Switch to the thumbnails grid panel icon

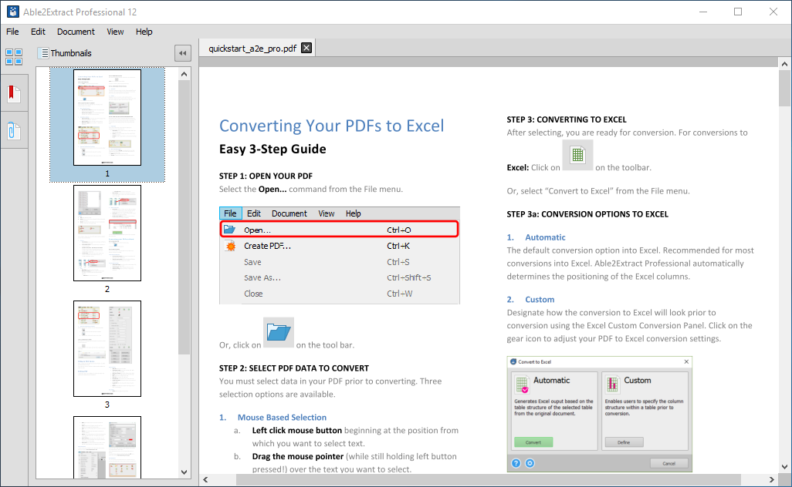coord(14,56)
